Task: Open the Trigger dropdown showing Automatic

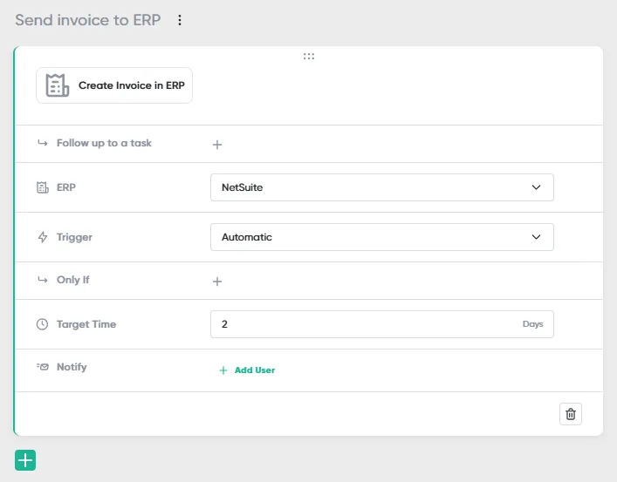Action: 382,237
